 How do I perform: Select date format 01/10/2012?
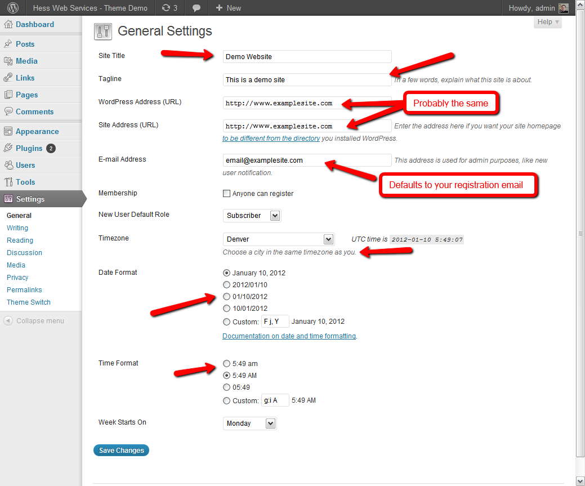226,297
